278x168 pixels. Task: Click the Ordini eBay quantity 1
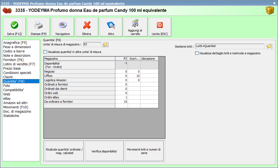pos(121,97)
